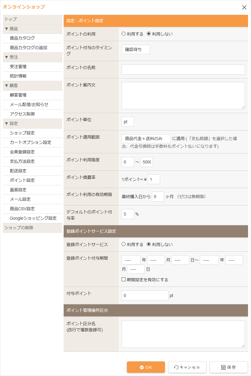
Task: Collapse the 商品 section in sidebar
Action: 11,29
